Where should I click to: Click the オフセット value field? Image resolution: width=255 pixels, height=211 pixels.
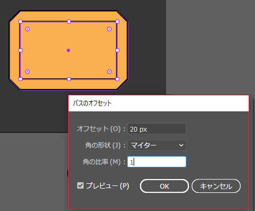(157, 129)
